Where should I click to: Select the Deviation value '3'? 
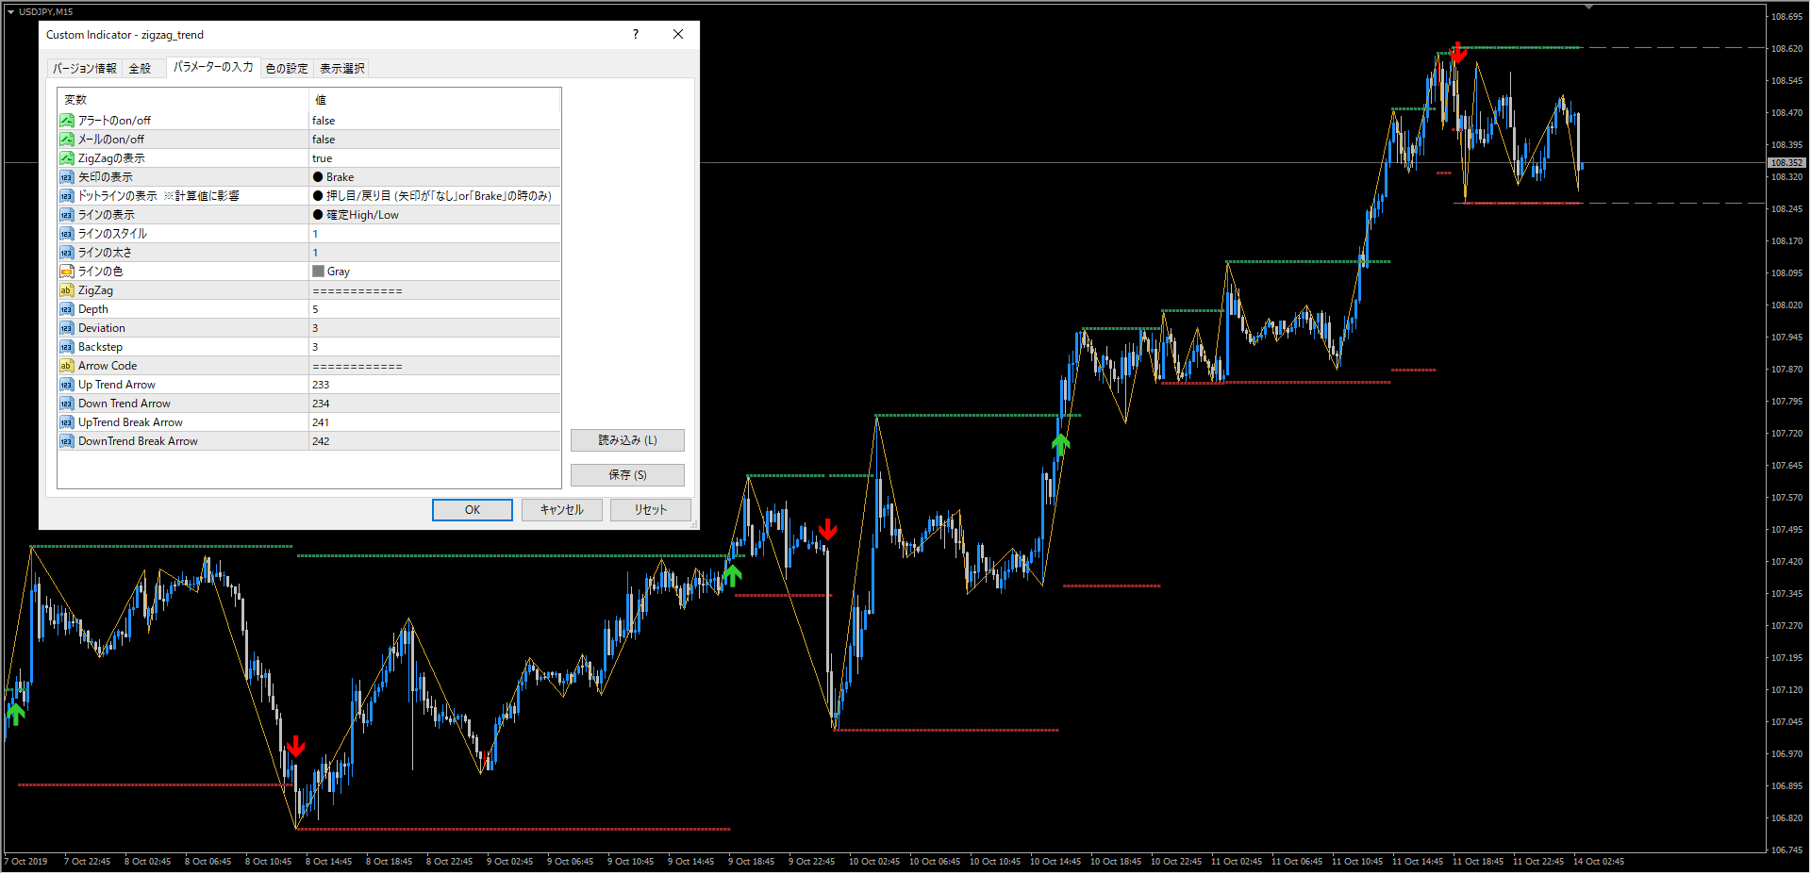pyautogui.click(x=315, y=328)
